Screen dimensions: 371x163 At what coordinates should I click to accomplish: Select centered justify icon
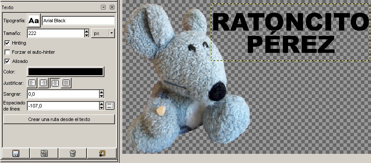click(55, 83)
